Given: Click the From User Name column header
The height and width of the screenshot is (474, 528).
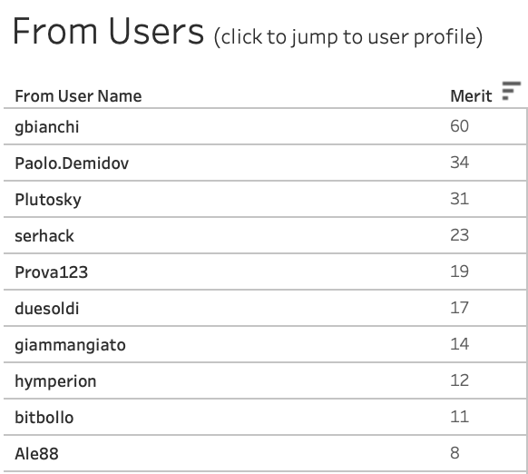Looking at the screenshot, I should pos(78,96).
